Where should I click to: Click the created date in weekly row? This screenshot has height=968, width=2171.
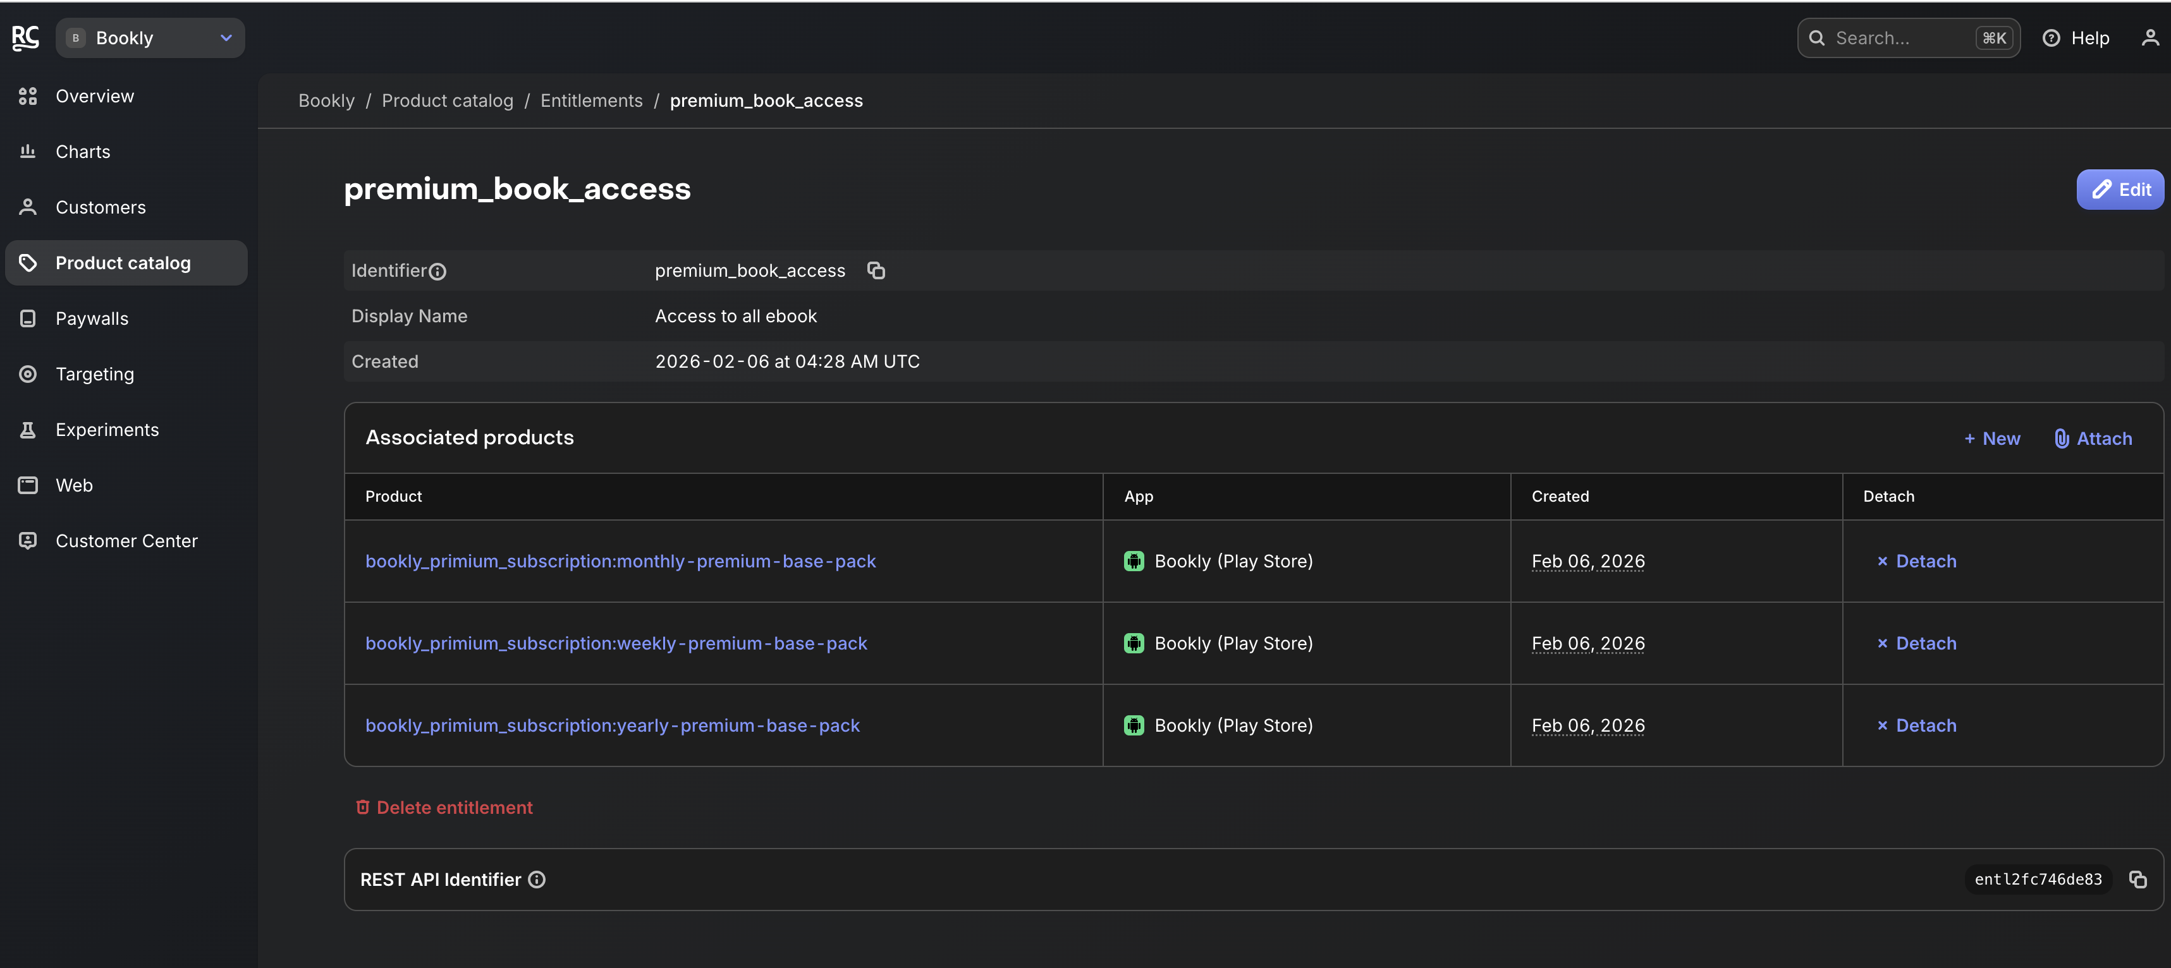pyautogui.click(x=1588, y=643)
